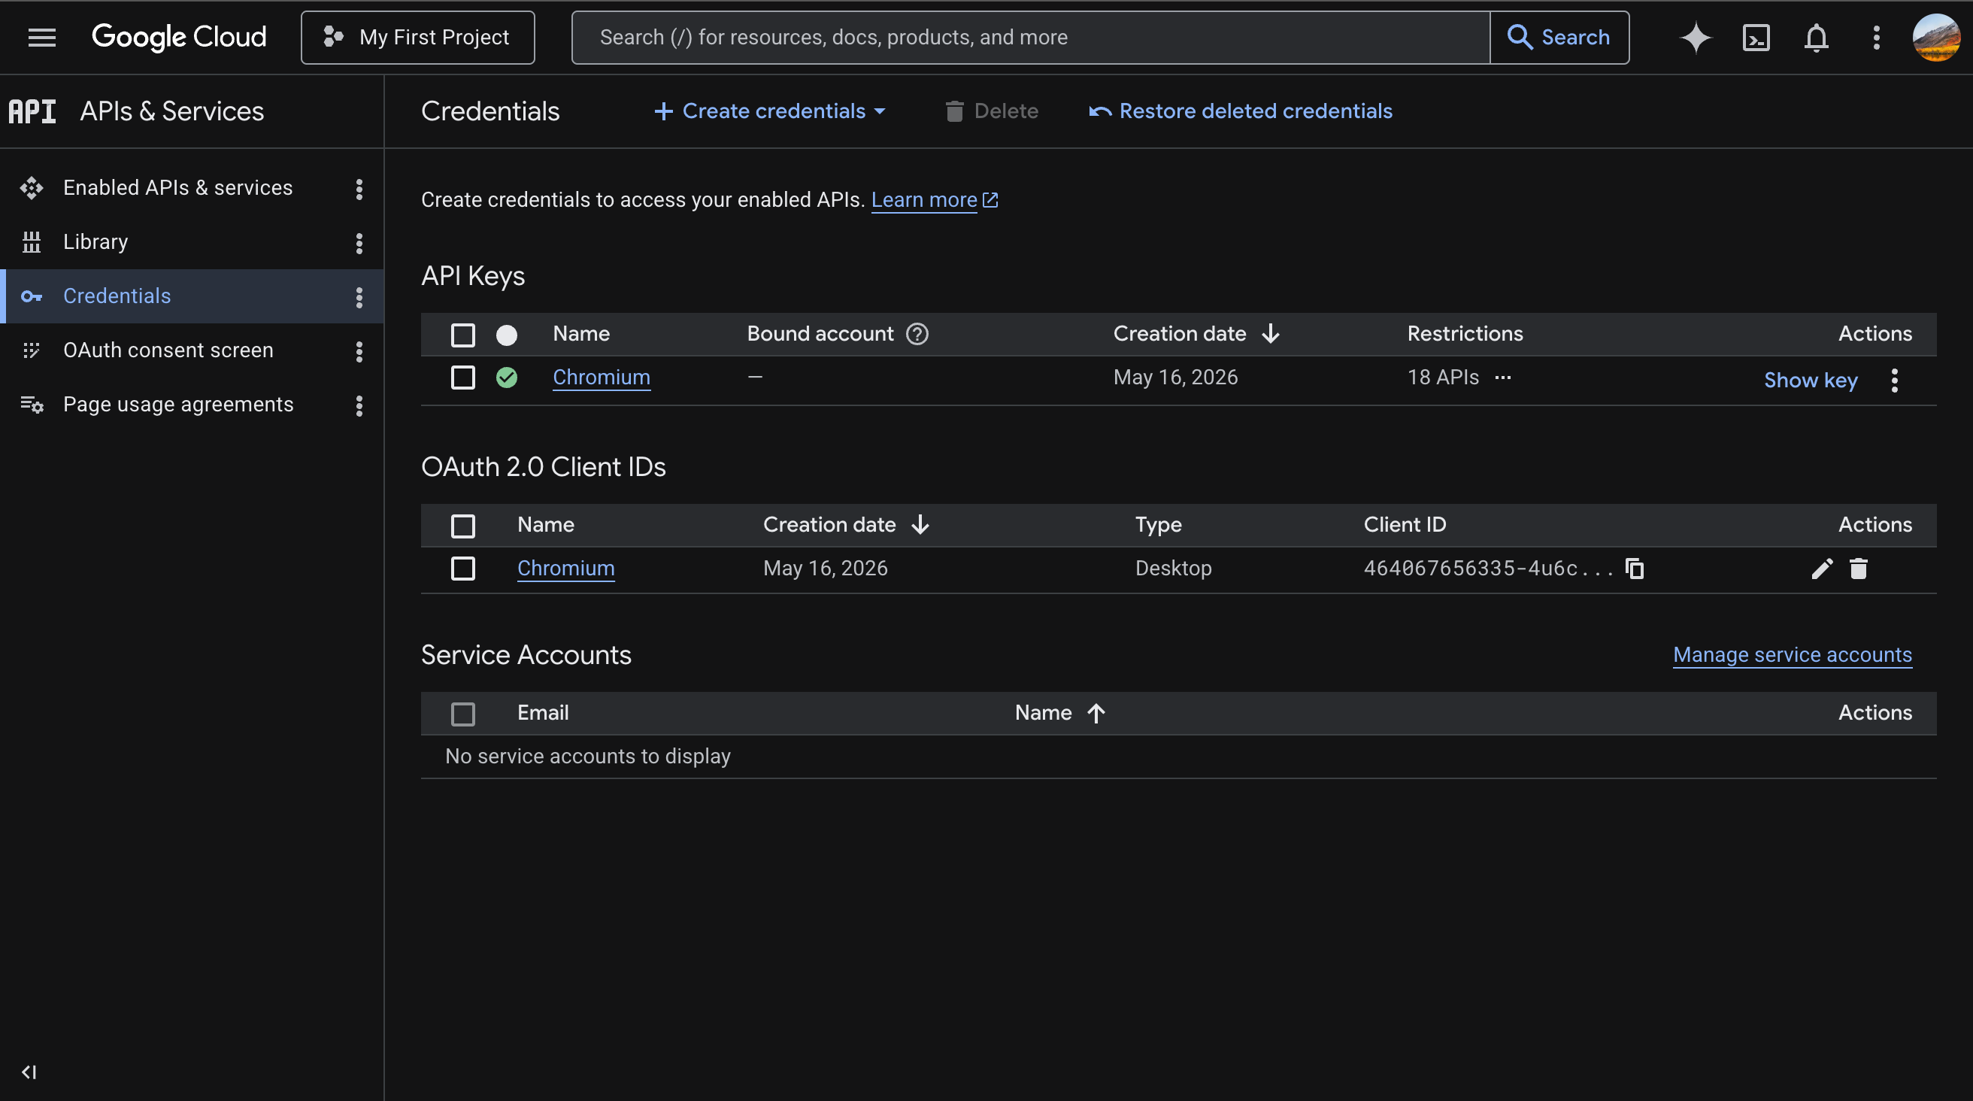Open more options for Library
This screenshot has height=1101, width=1973.
359,243
